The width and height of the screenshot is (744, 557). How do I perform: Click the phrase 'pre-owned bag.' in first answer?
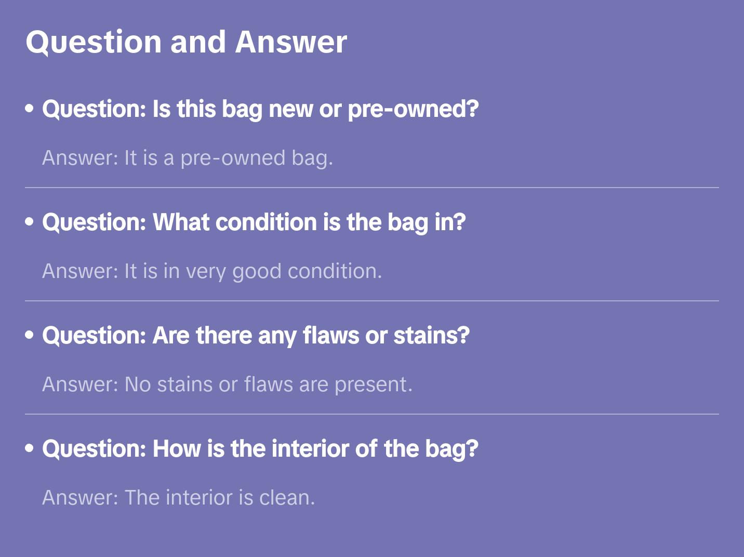pyautogui.click(x=257, y=158)
